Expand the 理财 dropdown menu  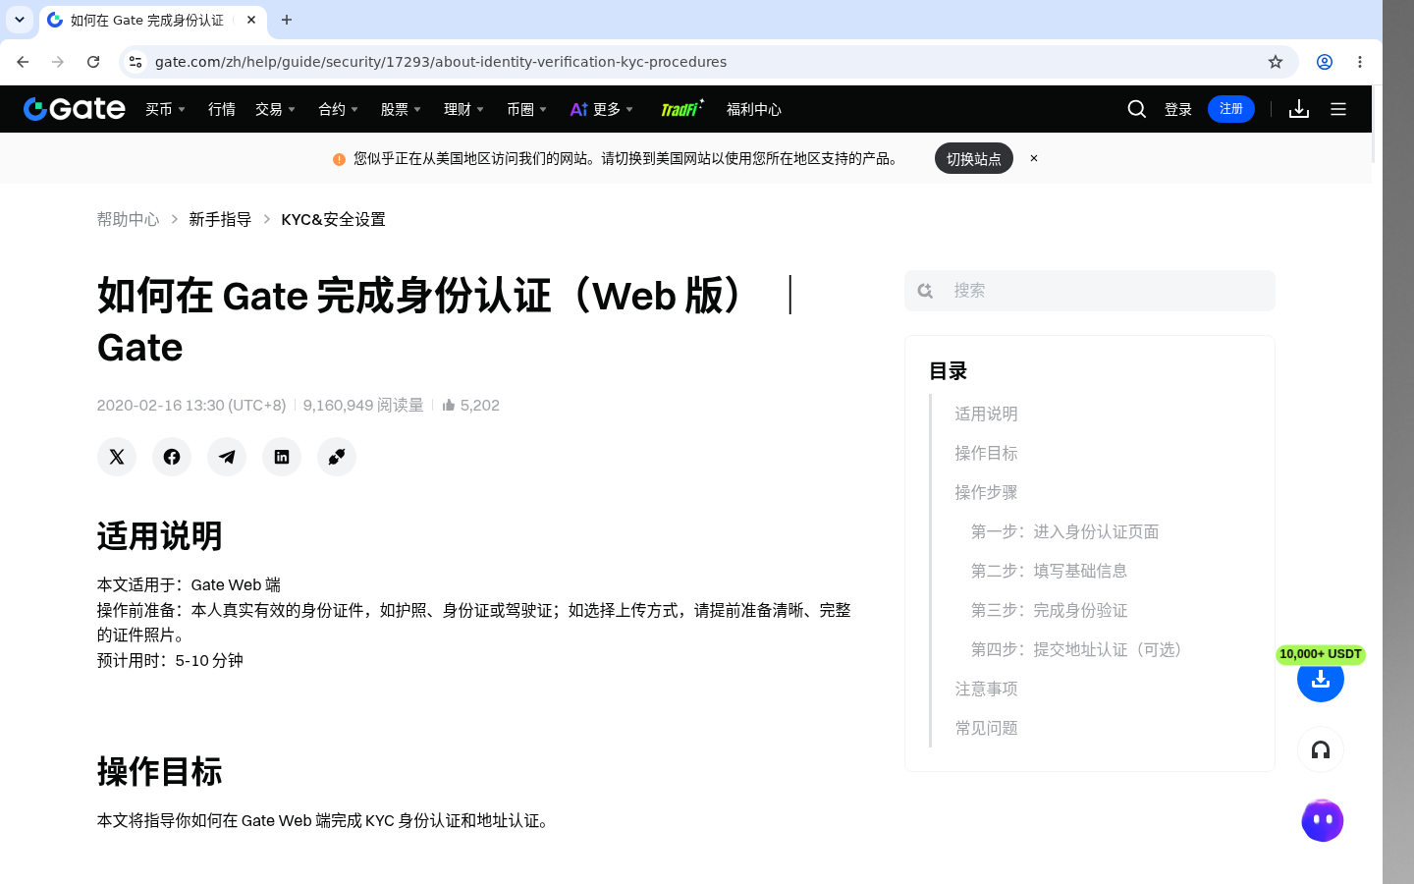[x=464, y=109]
